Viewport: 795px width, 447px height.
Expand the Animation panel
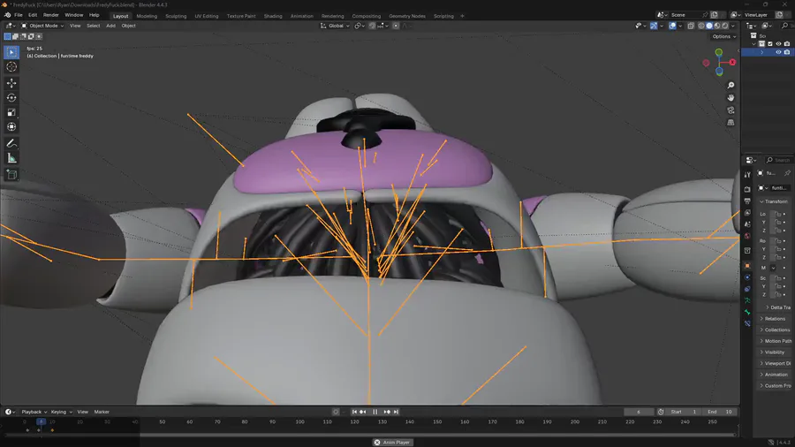(773, 375)
